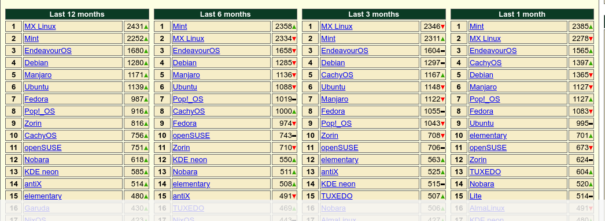This screenshot has width=605, height=221.
Task: Open TUXEDO link in Last 1 month table
Action: coord(485,172)
